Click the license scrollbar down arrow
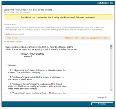 [111, 90]
